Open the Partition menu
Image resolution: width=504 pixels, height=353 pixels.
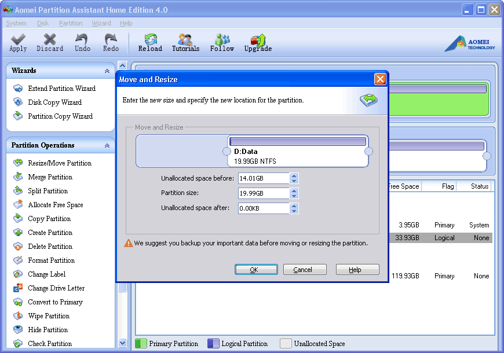tap(71, 23)
